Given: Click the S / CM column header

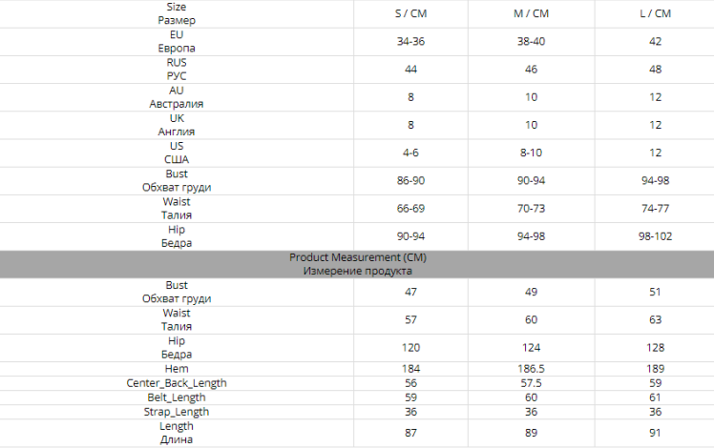Looking at the screenshot, I should point(411,13).
